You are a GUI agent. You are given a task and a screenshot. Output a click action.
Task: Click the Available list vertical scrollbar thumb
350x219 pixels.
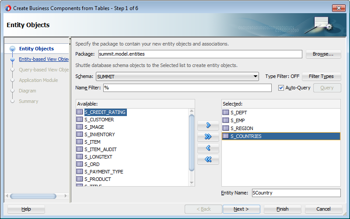[x=192, y=143]
